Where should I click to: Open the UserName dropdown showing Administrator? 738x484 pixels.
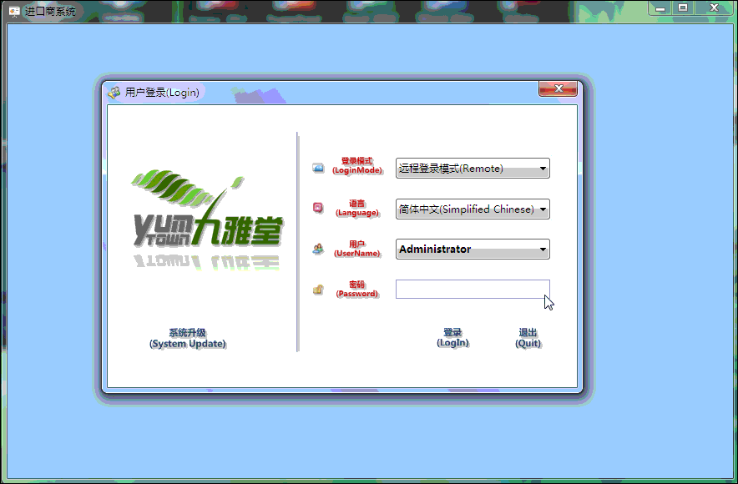tap(473, 250)
